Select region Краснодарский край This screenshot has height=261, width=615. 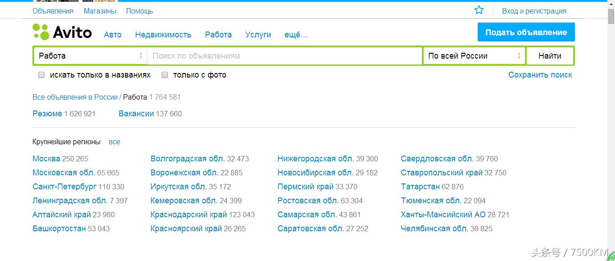point(189,215)
